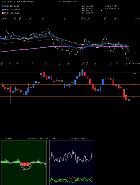The height and width of the screenshot is (185, 140).
Task: Click the 'Avg V: 6.717 M' value
Action: pos(111,6)
